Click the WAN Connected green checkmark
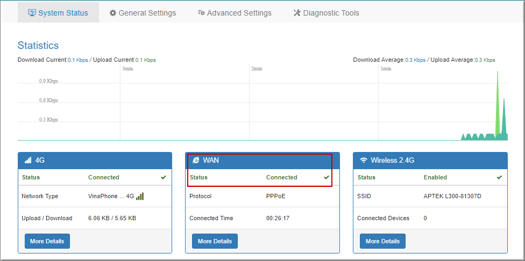 coord(327,177)
